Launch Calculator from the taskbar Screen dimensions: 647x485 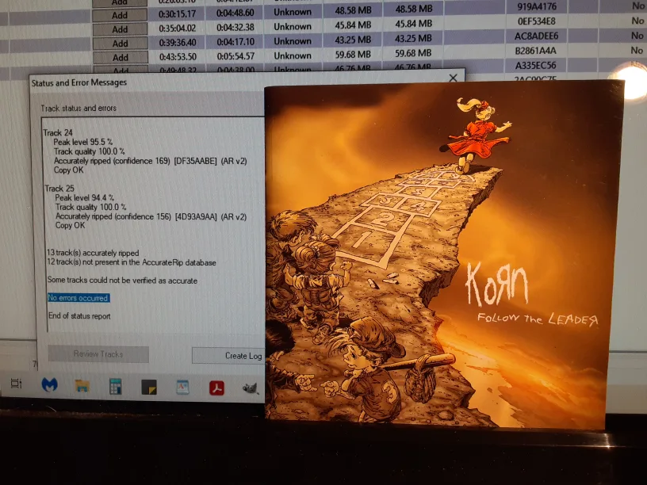pos(114,388)
